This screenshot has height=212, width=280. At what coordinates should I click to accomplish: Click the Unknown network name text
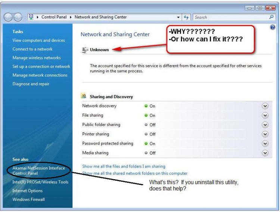(x=99, y=50)
